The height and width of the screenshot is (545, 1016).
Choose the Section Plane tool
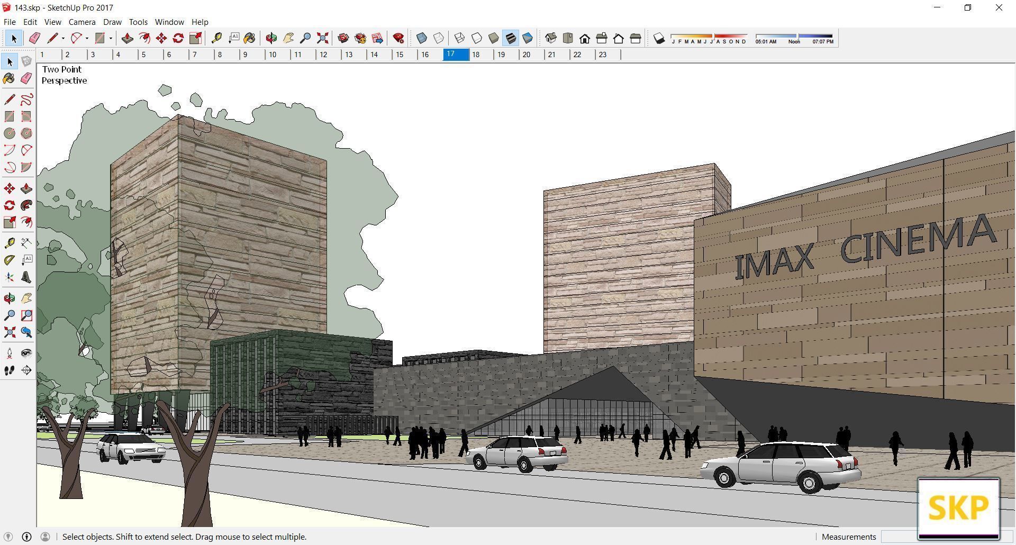click(26, 370)
